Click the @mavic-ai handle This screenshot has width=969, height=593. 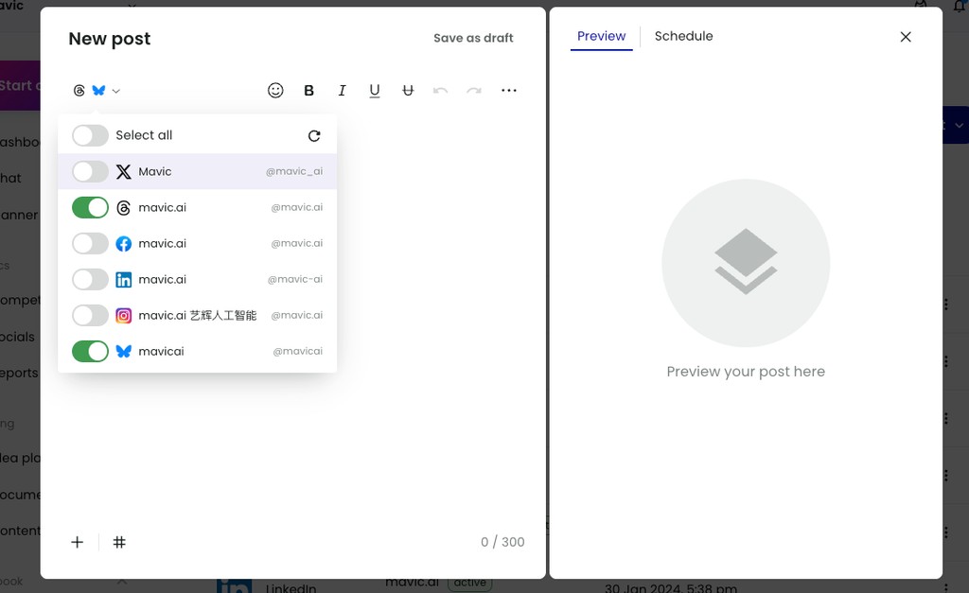(295, 279)
